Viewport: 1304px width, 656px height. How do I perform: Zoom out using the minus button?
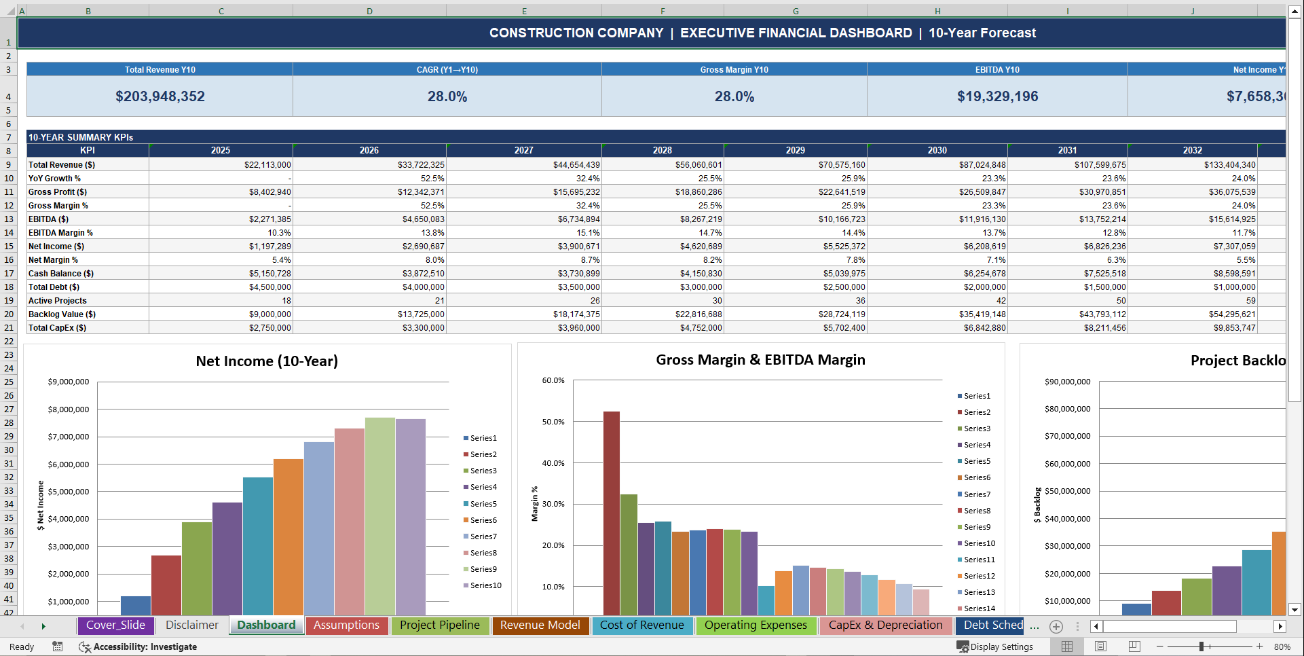pyautogui.click(x=1159, y=646)
